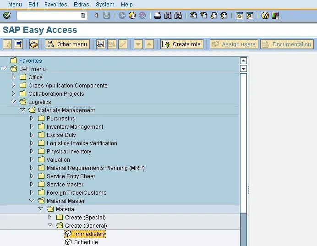Select the Physical Inventory folder label
The width and height of the screenshot is (317, 246).
point(69,151)
